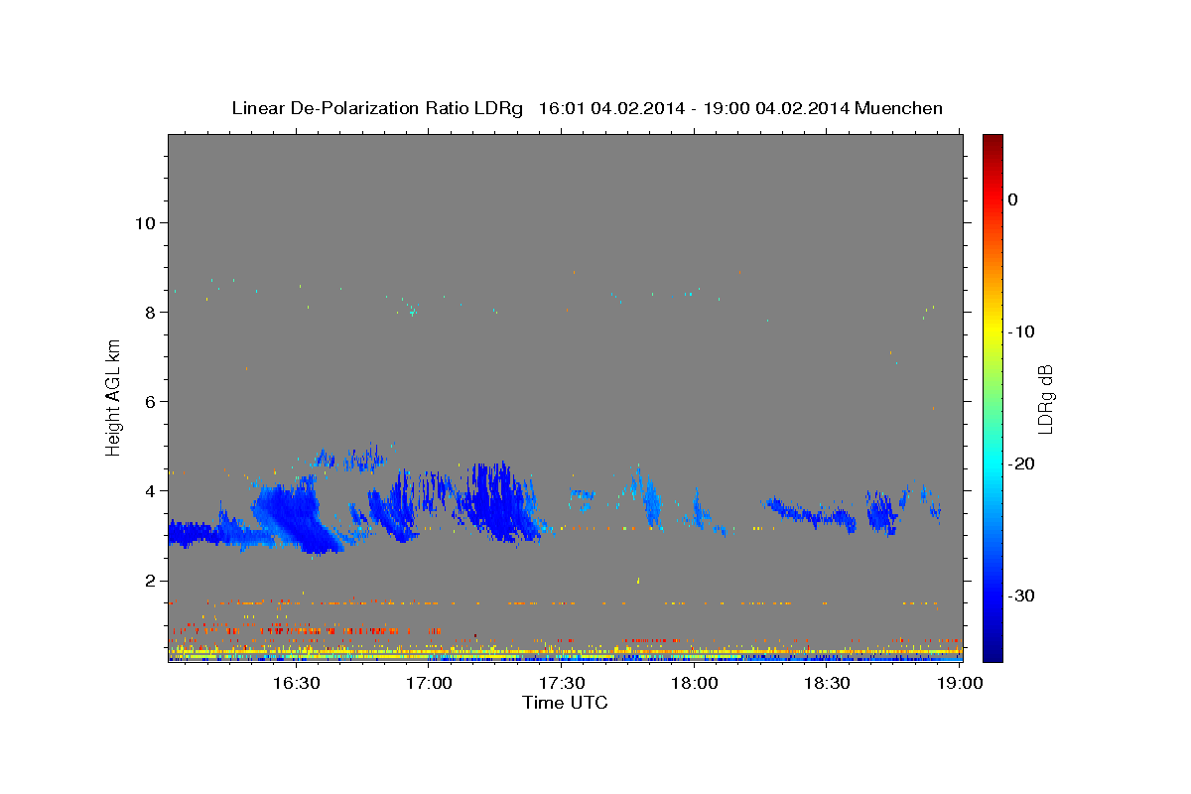This screenshot has width=1191, height=794.
Task: Click the 'Height AGL km' axis title
Action: pyautogui.click(x=113, y=397)
